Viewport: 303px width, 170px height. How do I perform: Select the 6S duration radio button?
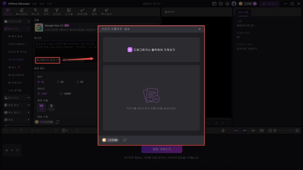pos(58,82)
